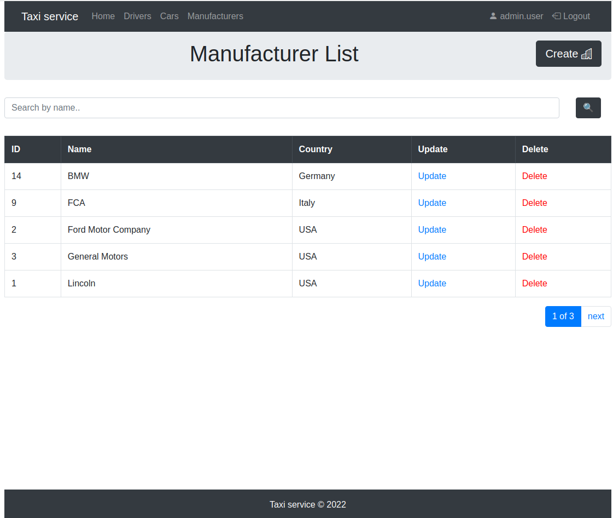
Task: Update the FCA entry
Action: (x=432, y=203)
